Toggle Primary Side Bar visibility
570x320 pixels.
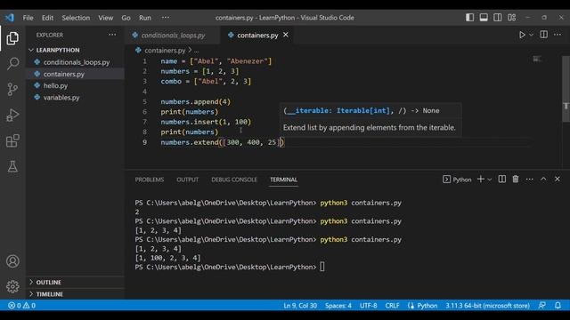[x=469, y=18]
